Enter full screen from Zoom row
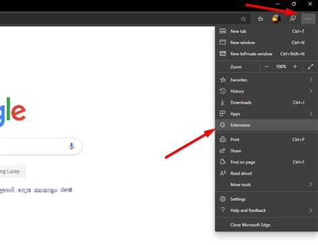 point(311,66)
